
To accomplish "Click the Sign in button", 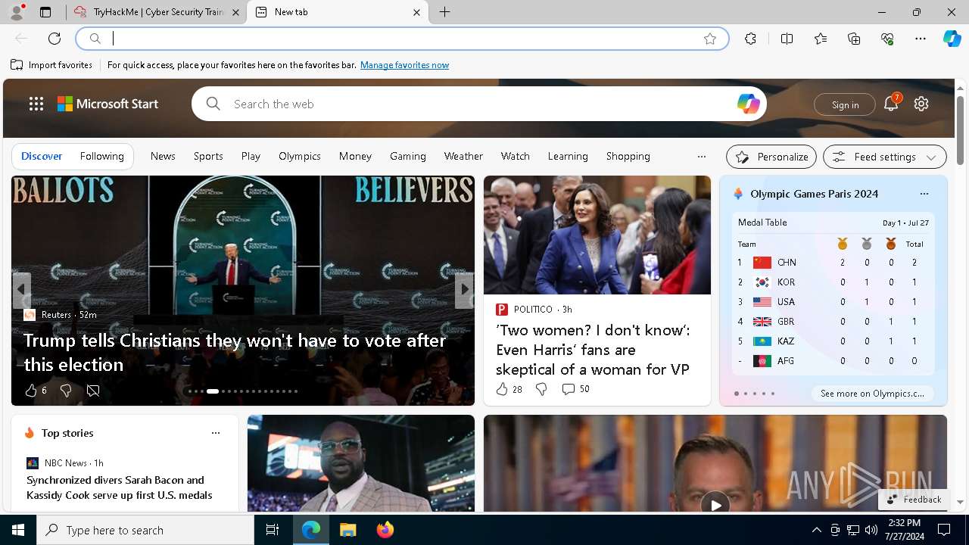I will coord(845,104).
